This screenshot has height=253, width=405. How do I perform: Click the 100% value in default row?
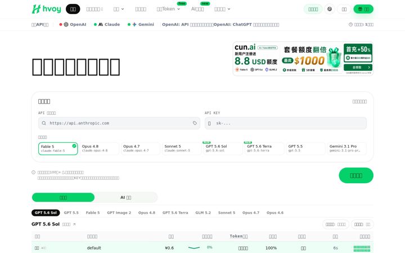coord(271,248)
